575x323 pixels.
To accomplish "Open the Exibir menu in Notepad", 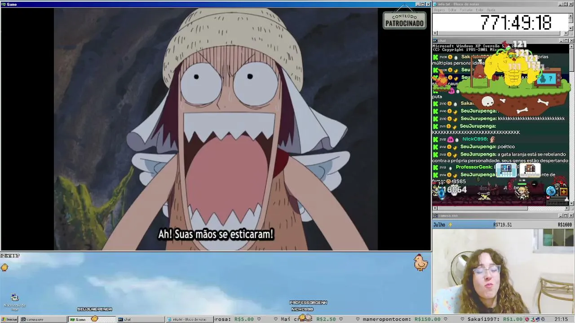I will point(479,10).
